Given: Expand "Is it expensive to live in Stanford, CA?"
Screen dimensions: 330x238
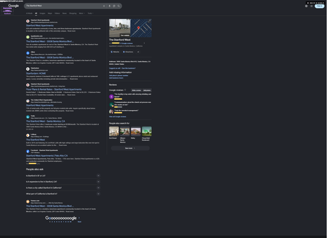Looking at the screenshot, I should [x=98, y=182].
